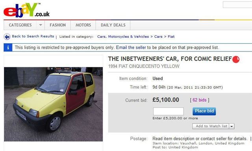
Task: Click Back to Search Results link
Action: coord(33,36)
